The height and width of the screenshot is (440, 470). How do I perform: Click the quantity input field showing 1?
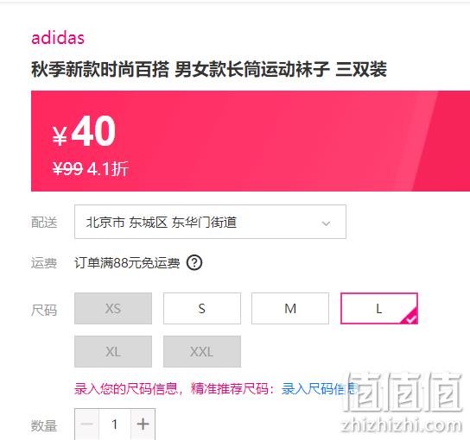(x=115, y=424)
